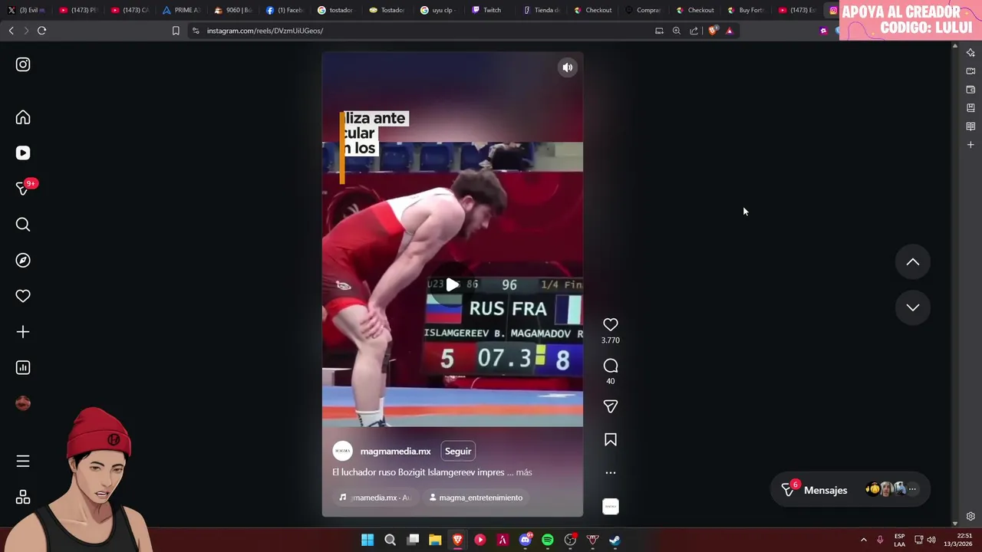Open site settings icon beside URL
The height and width of the screenshot is (552, 982).
coord(196,31)
